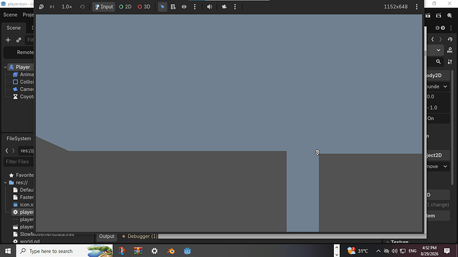Toggle the 2D selection mode
Image resolution: width=458 pixels, height=257 pixels.
[125, 7]
